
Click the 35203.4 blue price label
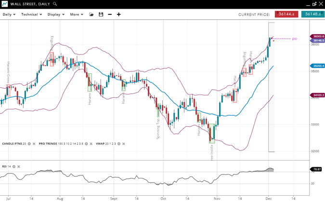pos(318,66)
